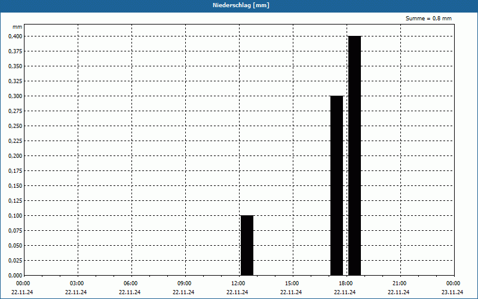This screenshot has height=299, width=478.
Task: Select the 0,300 mm bar before 18:00
Action: 336,185
